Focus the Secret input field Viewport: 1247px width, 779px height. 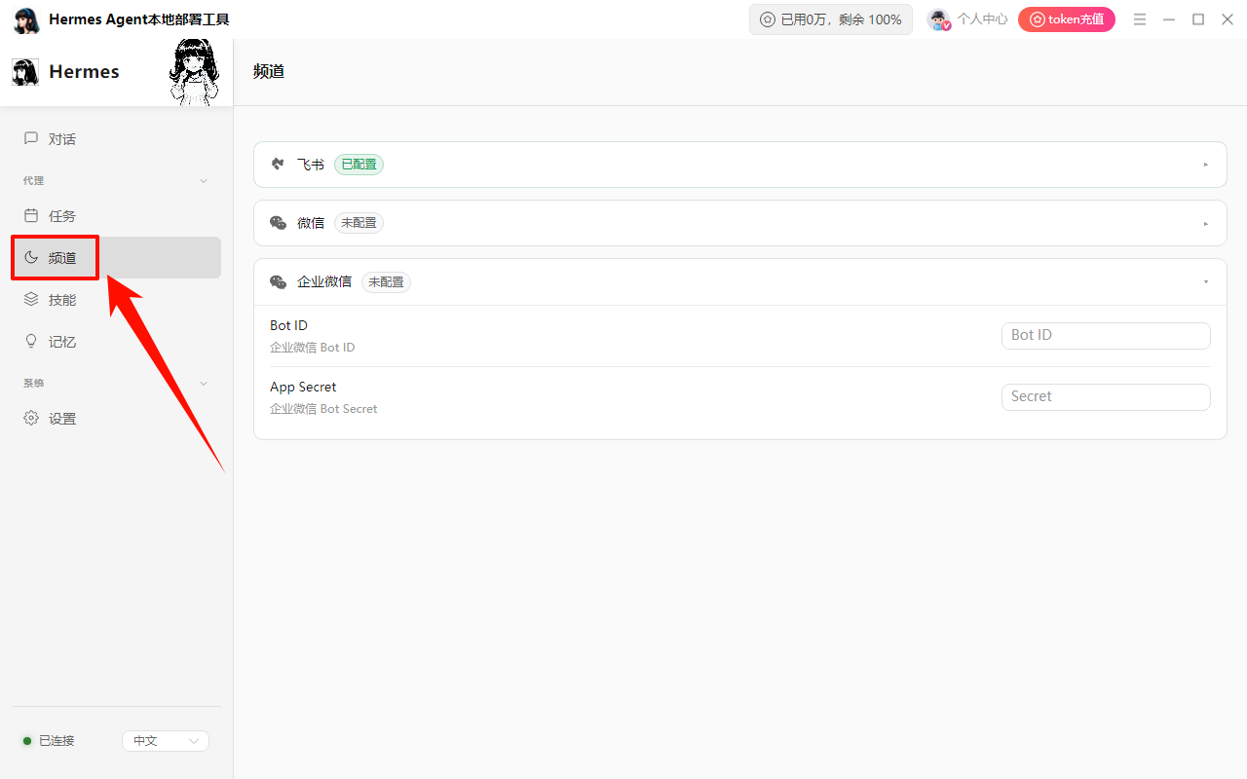click(x=1106, y=396)
